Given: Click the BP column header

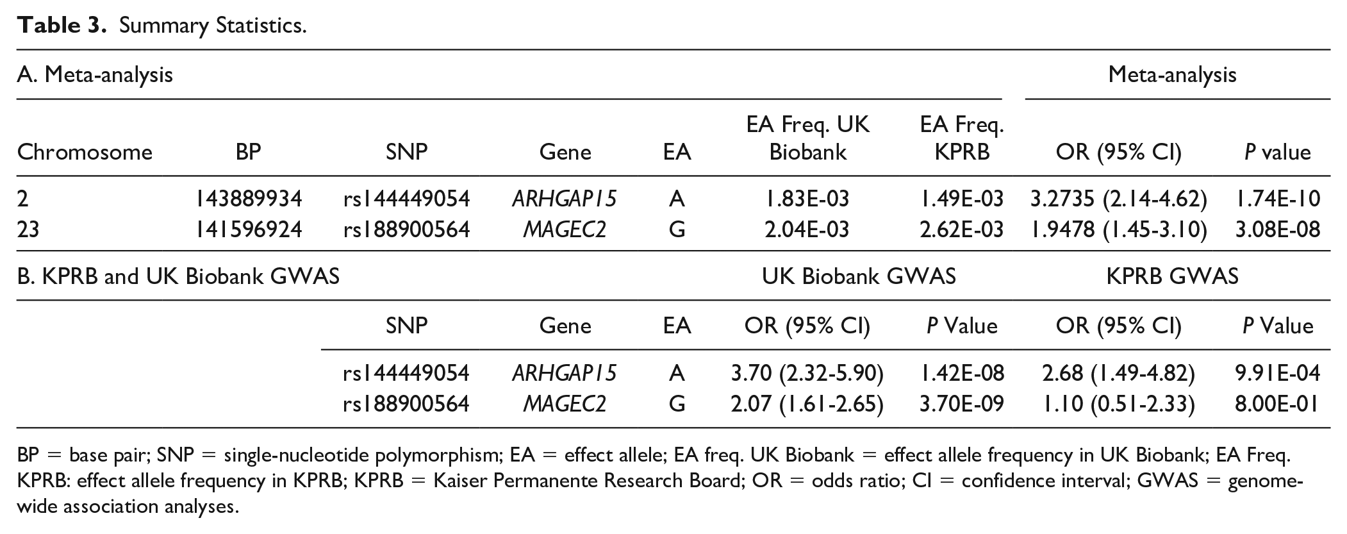Looking at the screenshot, I should click(x=248, y=152).
